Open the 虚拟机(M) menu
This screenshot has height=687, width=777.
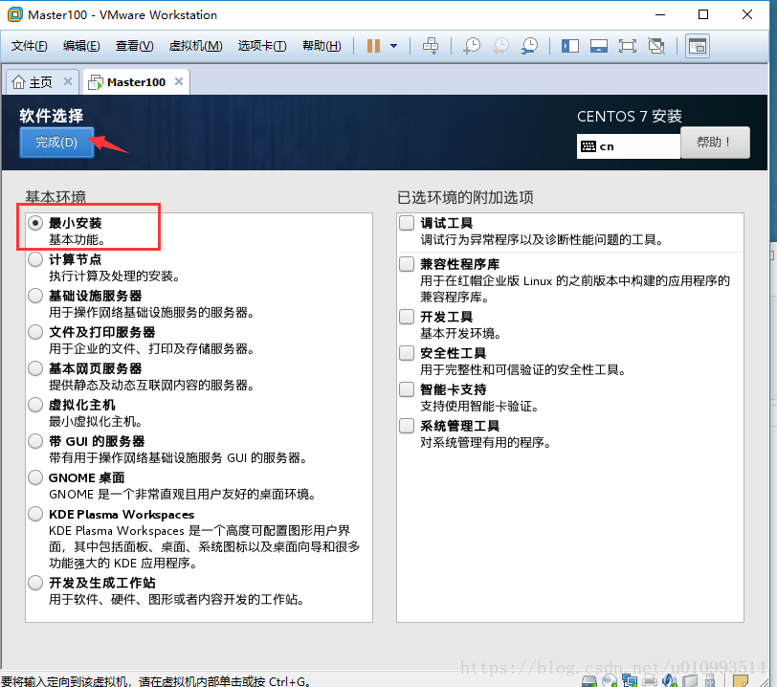[196, 46]
